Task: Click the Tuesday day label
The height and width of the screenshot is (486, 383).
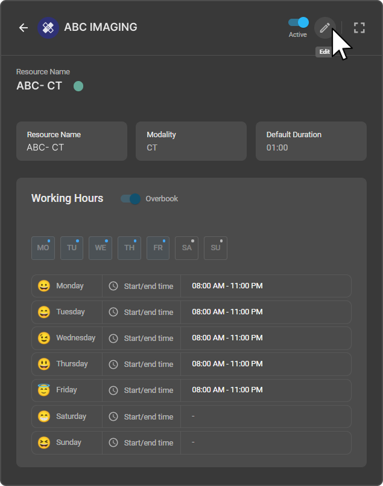Action: [x=71, y=312]
